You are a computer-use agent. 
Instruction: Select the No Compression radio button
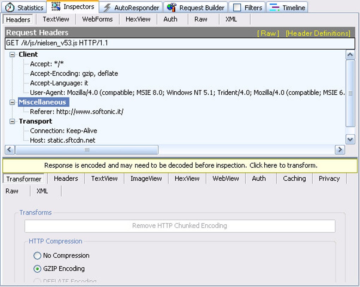(x=37, y=255)
